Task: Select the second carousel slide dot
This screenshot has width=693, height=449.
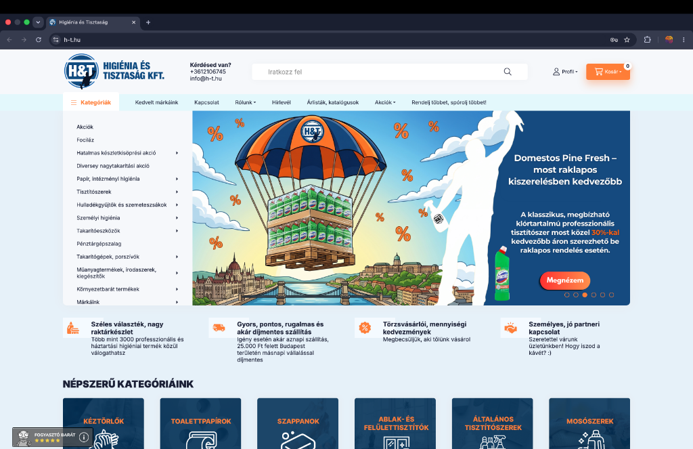Action: coord(576,295)
